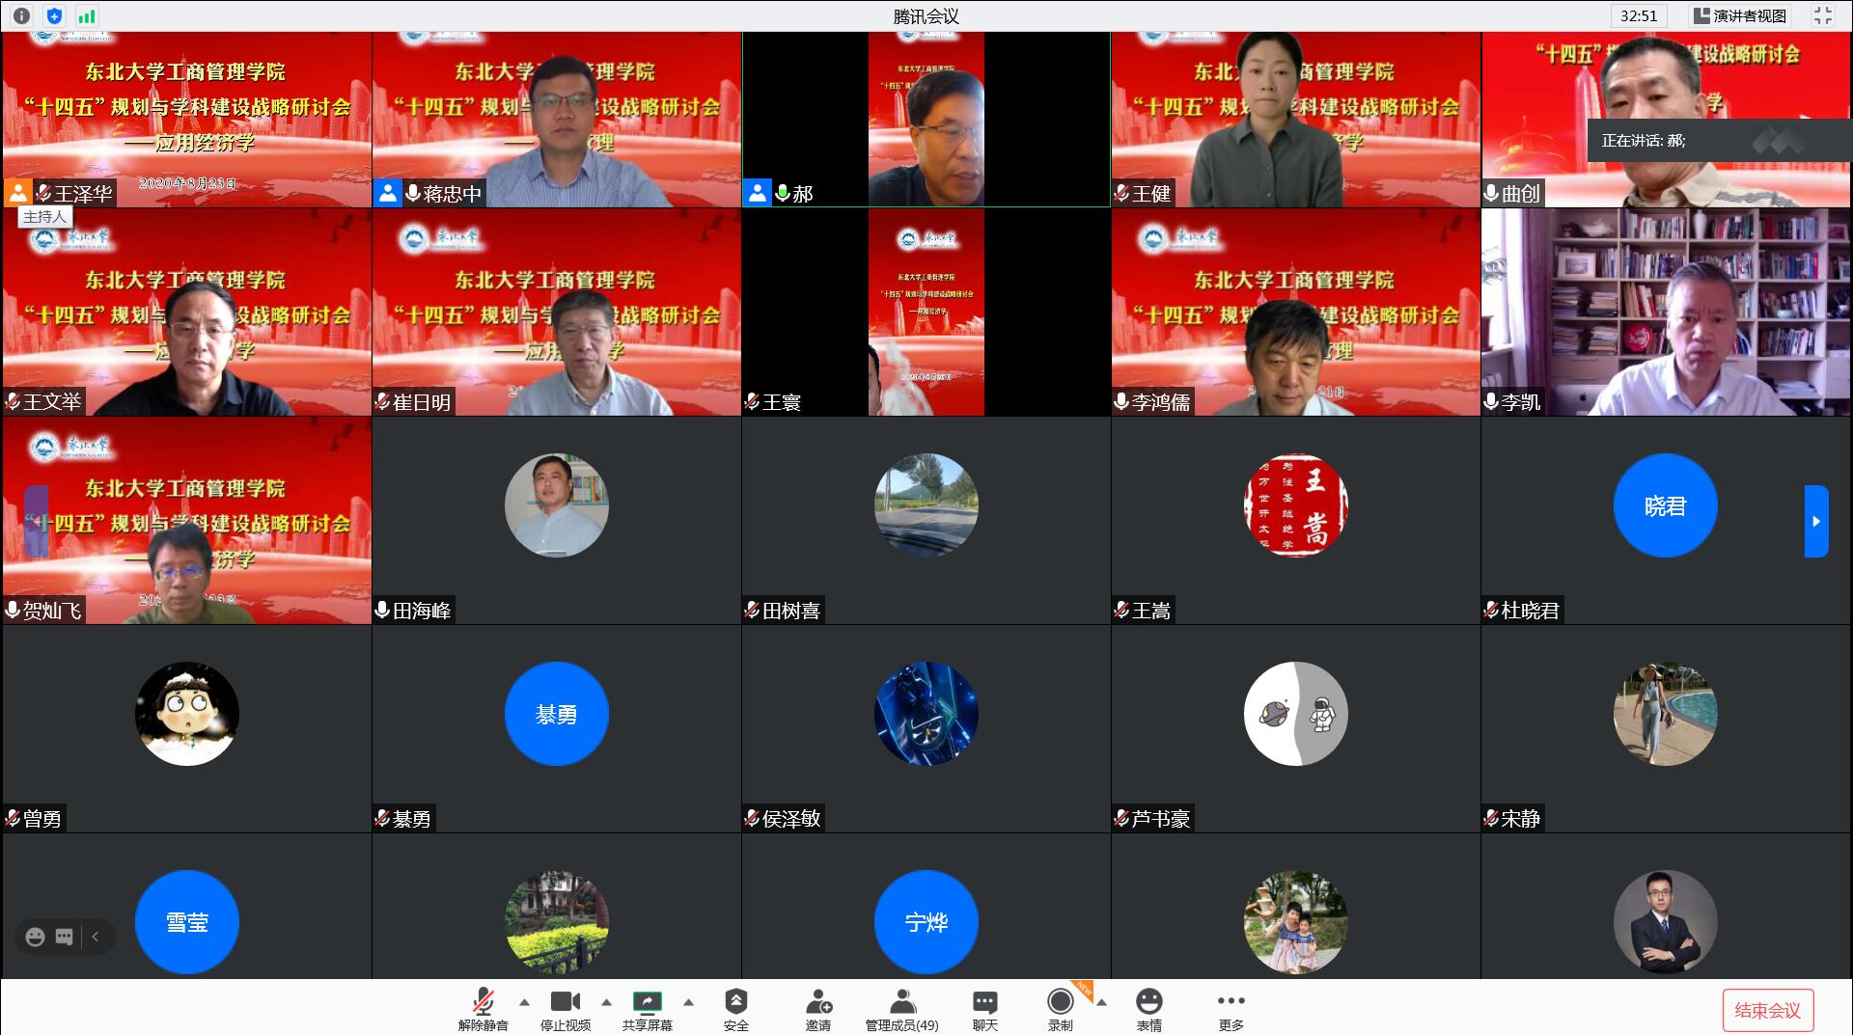This screenshot has height=1035, width=1853.
Task: Check the network signal bars icon
Action: tap(87, 15)
